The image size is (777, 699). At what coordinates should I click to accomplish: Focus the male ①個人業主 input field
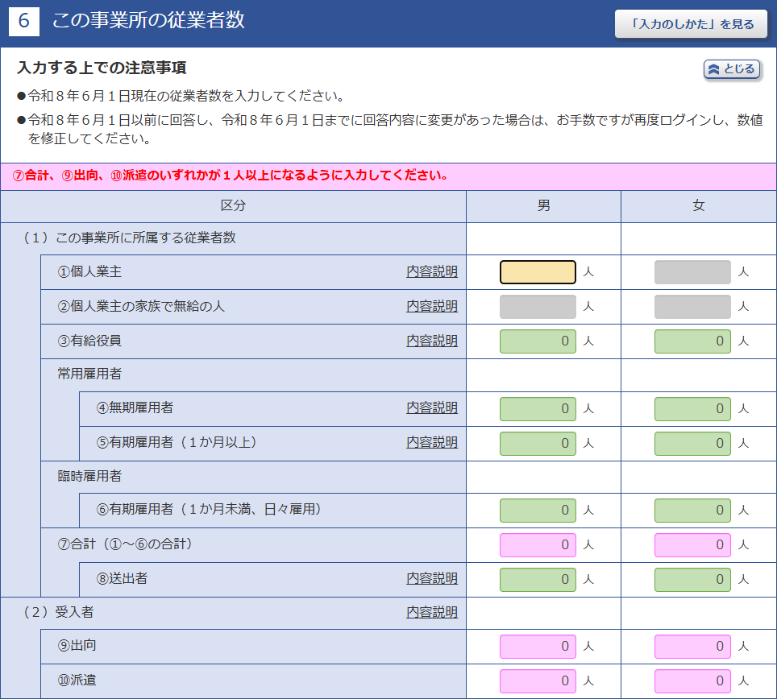click(x=538, y=271)
